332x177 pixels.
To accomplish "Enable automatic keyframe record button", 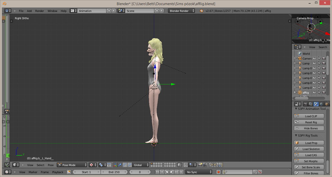I will (x=219, y=172).
